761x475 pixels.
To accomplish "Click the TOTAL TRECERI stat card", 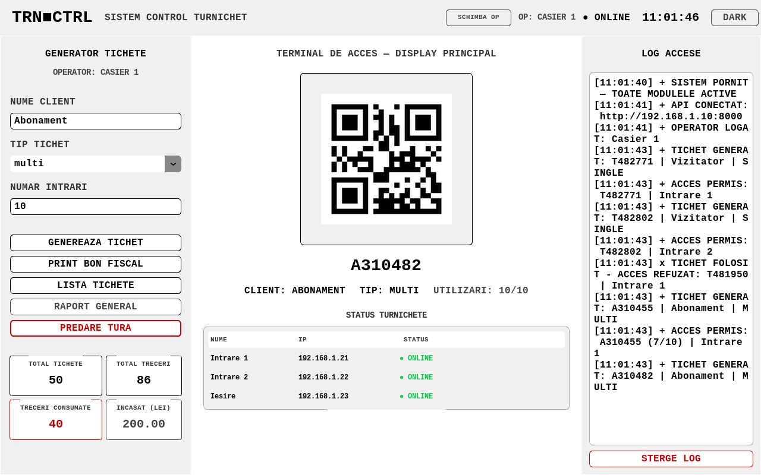I will point(144,376).
